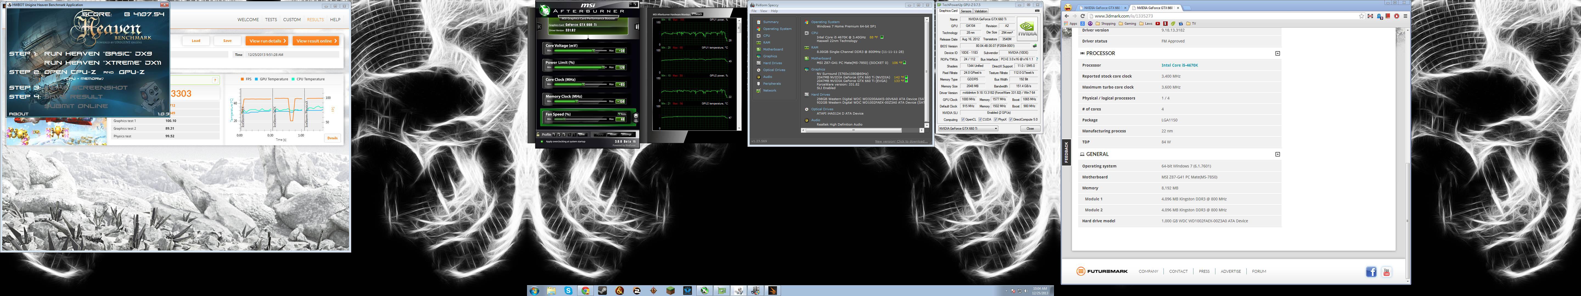
Task: Open Hard Drives section in Speccy sidebar
Action: tap(772, 63)
